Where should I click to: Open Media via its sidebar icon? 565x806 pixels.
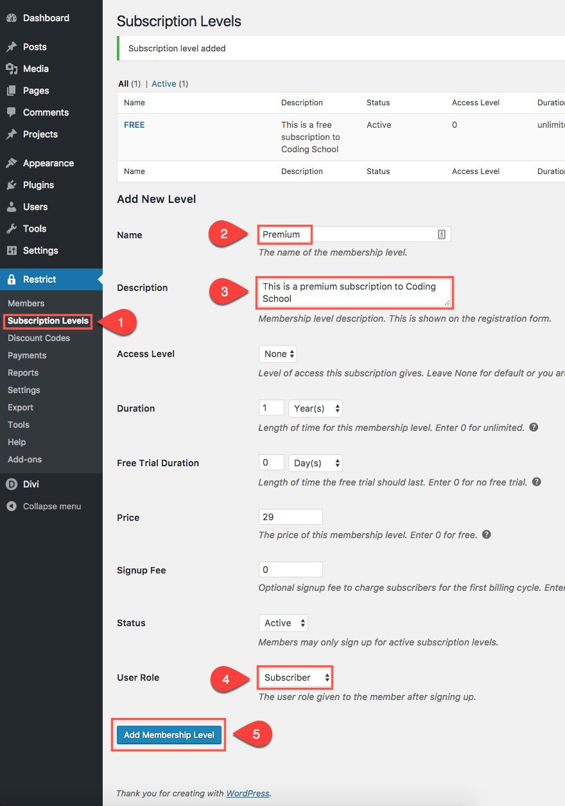pos(11,69)
